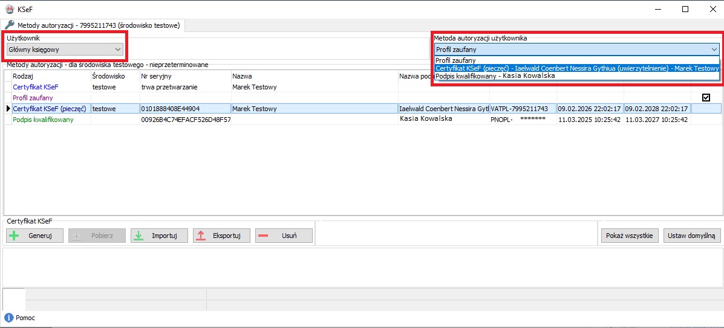Screen dimensions: 724x328
Task: Click the blue Pomoc info icon
Action: coord(8,318)
